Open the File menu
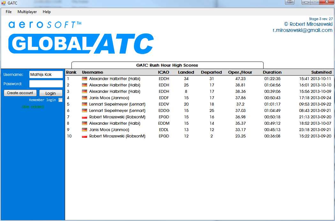The height and width of the screenshot is (221, 335). click(8, 12)
